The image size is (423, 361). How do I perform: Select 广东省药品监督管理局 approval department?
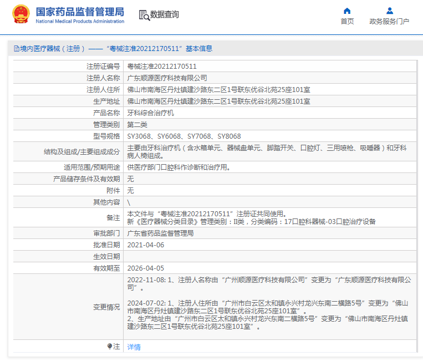tap(160, 233)
